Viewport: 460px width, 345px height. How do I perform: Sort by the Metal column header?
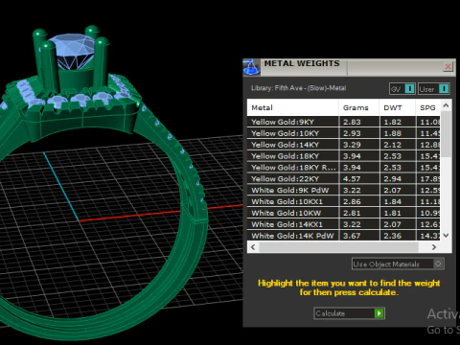[x=293, y=107]
